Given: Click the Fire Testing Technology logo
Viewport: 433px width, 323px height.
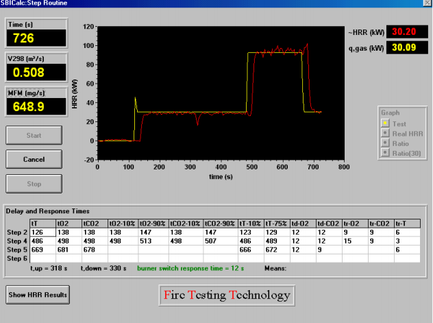Looking at the screenshot, I should [x=227, y=296].
